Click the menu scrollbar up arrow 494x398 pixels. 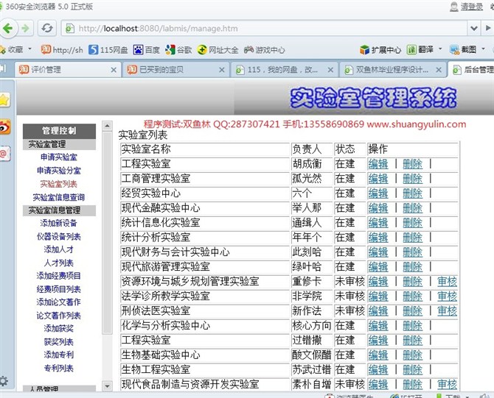click(107, 126)
